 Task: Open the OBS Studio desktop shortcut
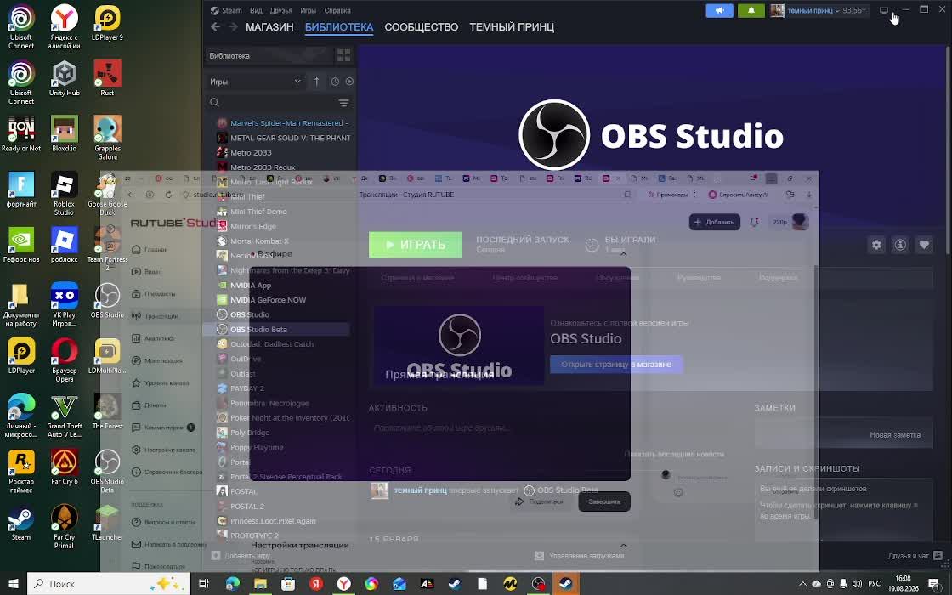[x=107, y=301]
